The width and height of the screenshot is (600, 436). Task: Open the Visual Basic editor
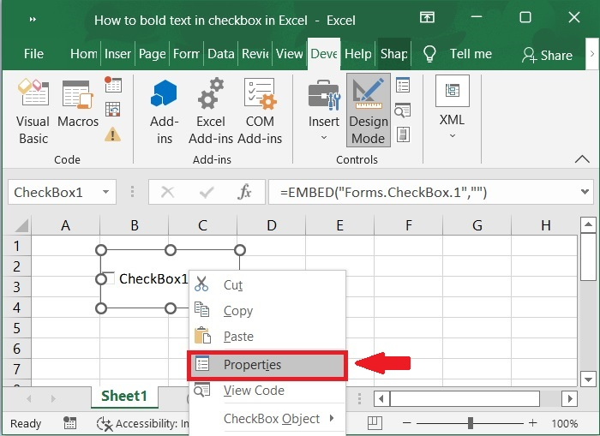(x=33, y=110)
